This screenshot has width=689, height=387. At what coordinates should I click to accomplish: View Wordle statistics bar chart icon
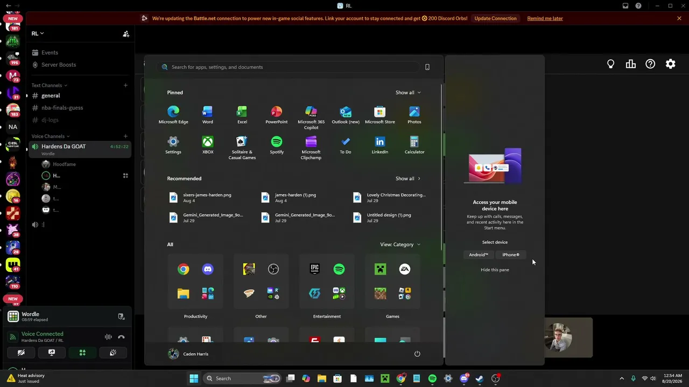pos(631,64)
